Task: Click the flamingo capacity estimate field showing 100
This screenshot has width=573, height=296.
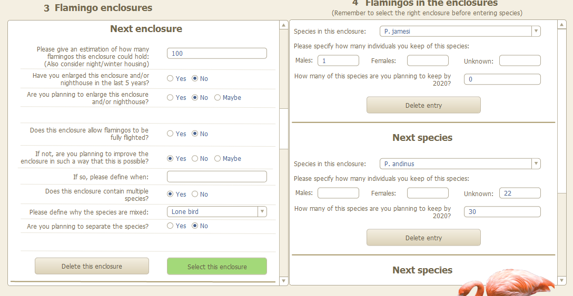Action: tap(216, 54)
